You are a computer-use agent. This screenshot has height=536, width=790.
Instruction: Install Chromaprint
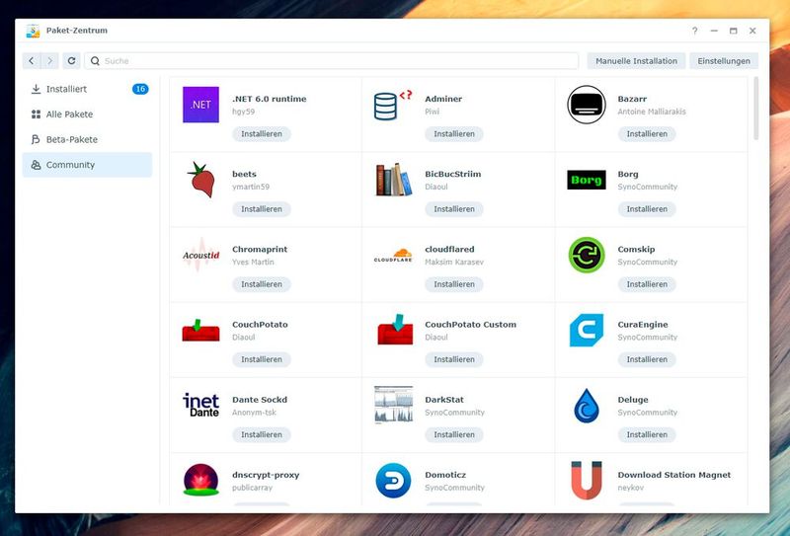[262, 284]
